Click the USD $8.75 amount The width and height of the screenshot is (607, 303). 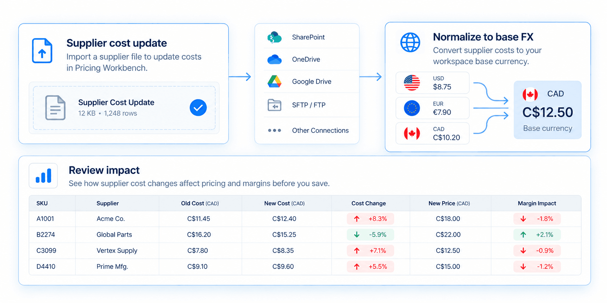click(442, 87)
